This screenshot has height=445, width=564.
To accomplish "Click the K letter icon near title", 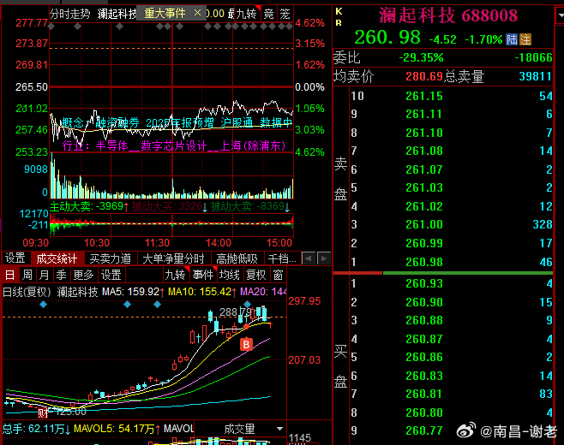I will (x=339, y=11).
